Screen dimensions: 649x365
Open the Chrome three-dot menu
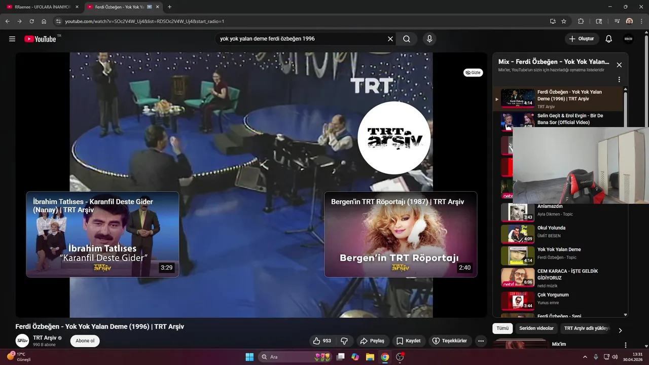click(x=641, y=21)
